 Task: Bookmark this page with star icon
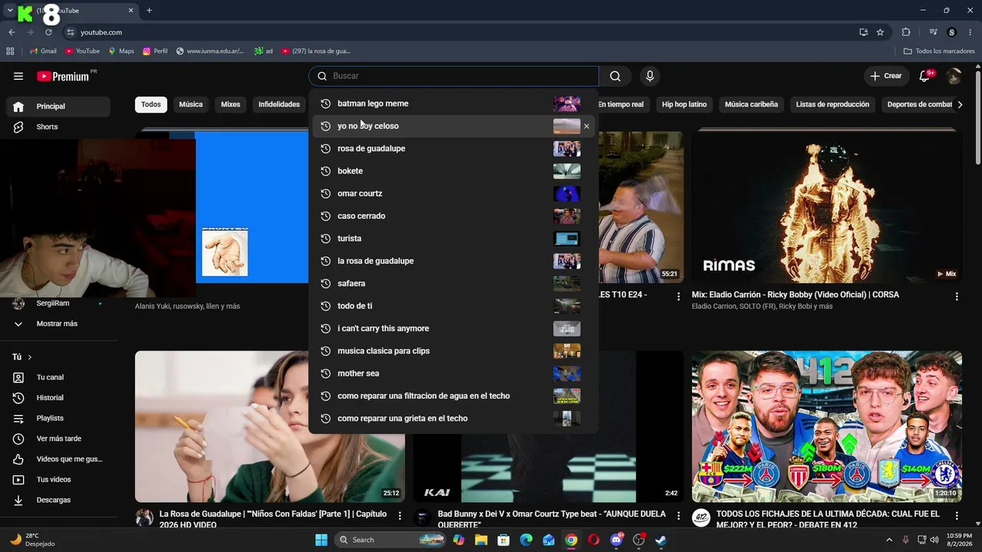pos(880,32)
